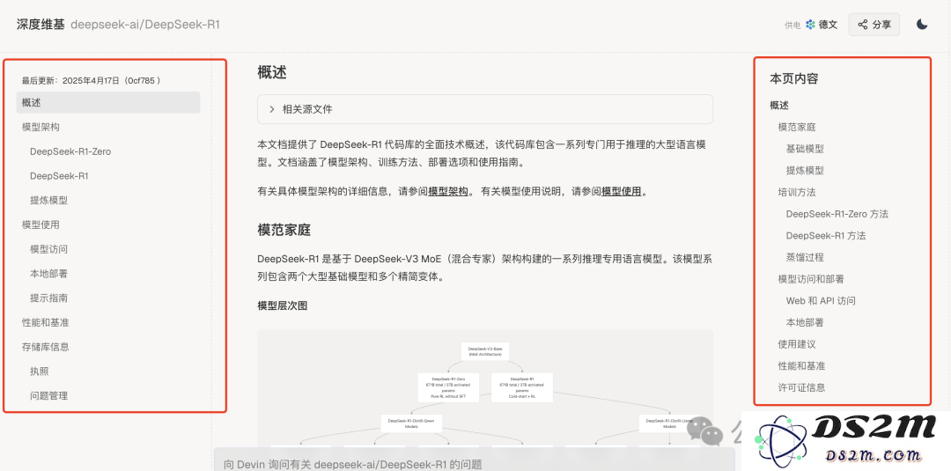
Task: Click the 模型层次图 heading
Action: 283,305
